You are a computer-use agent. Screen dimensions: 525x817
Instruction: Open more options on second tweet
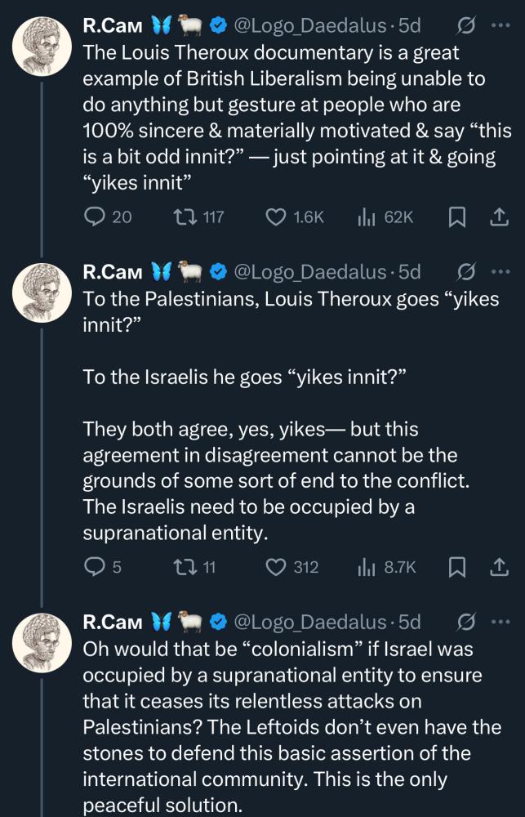pyautogui.click(x=499, y=270)
